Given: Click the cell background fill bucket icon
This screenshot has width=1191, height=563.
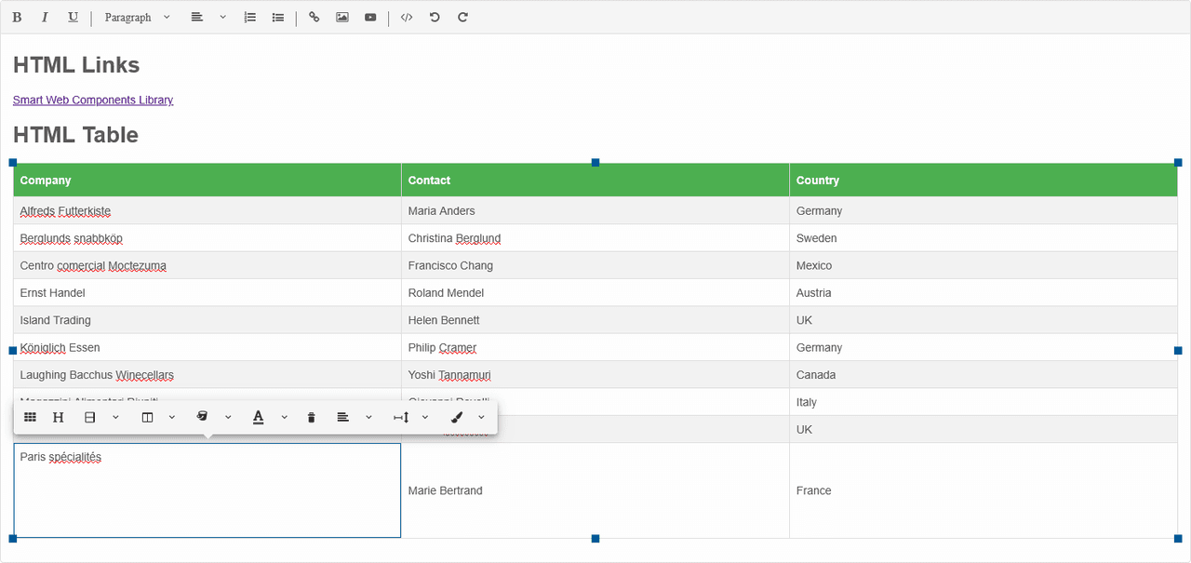Looking at the screenshot, I should [203, 418].
